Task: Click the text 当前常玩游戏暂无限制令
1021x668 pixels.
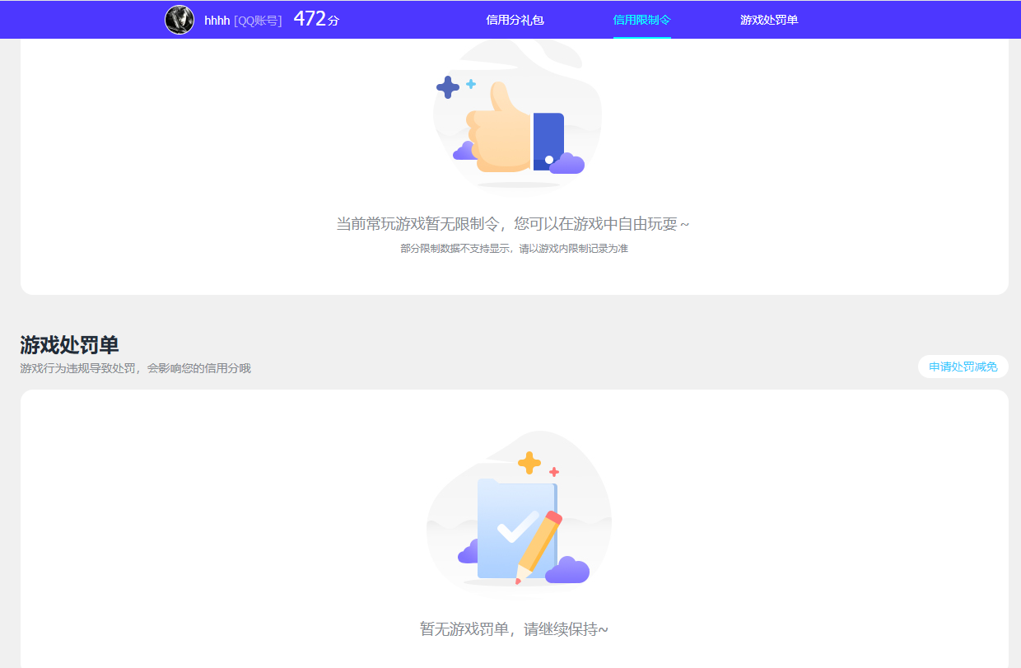Action: [x=418, y=224]
